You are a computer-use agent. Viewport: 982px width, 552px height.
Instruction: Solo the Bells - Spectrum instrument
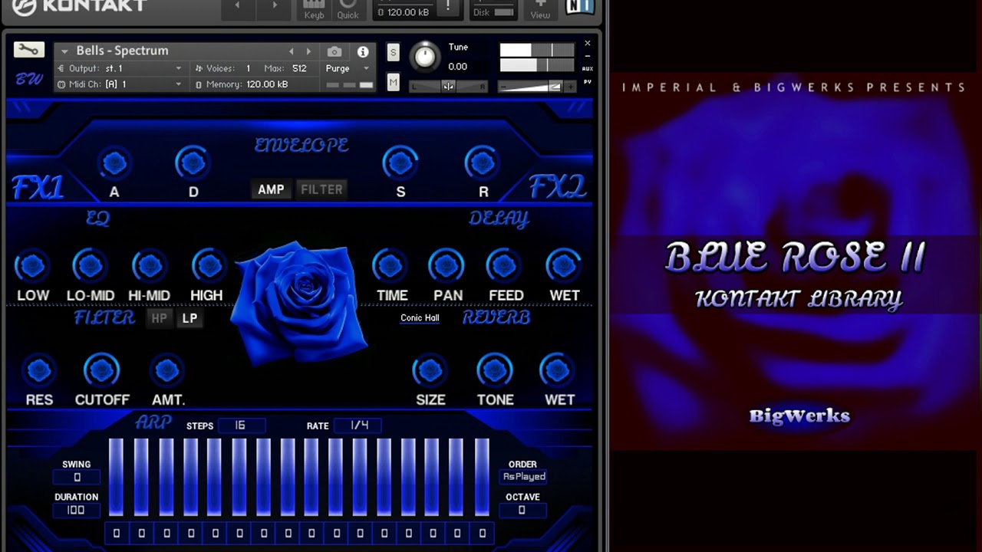click(393, 52)
